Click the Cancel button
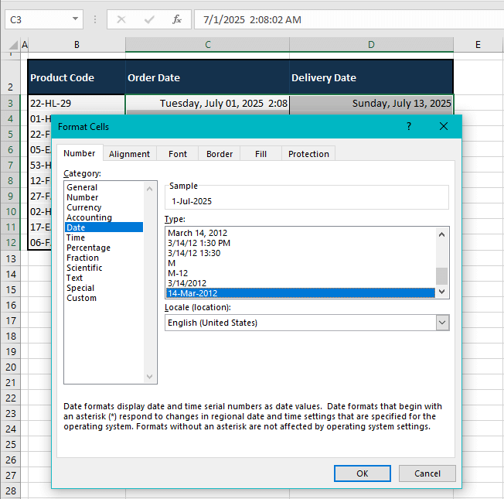 [x=427, y=473]
